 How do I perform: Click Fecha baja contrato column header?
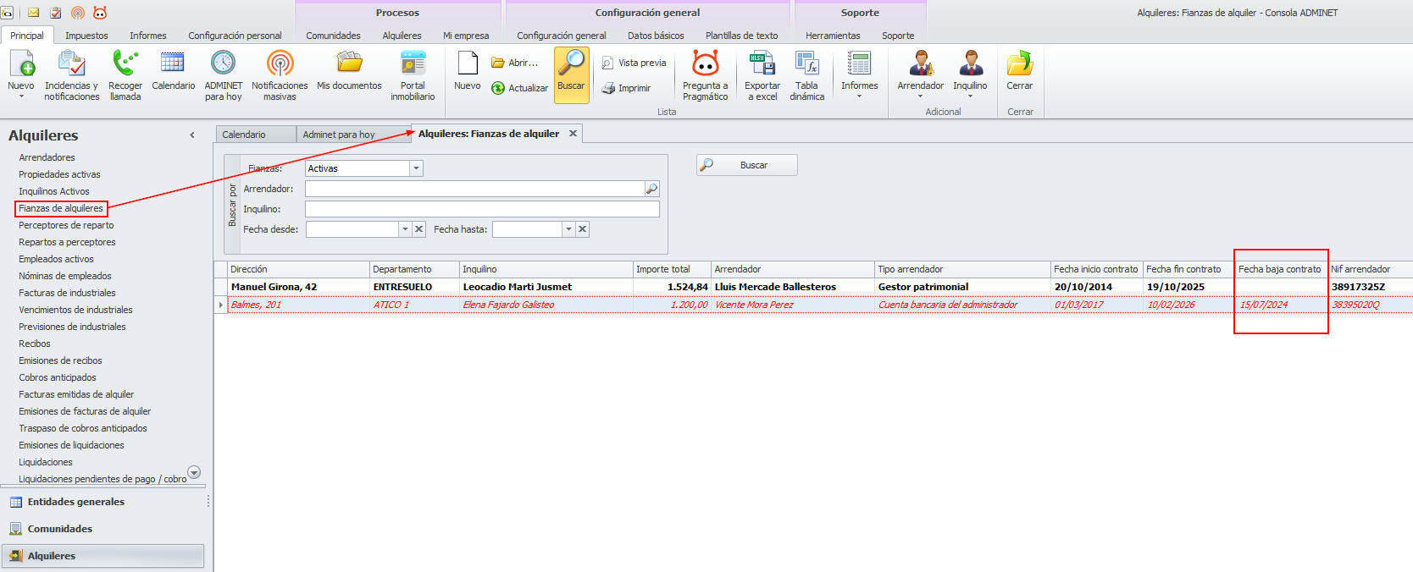(1280, 269)
